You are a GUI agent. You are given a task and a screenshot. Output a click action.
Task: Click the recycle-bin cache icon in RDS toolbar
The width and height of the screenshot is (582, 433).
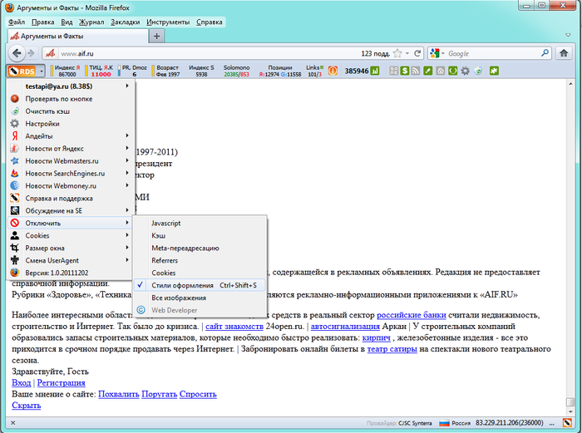point(478,71)
